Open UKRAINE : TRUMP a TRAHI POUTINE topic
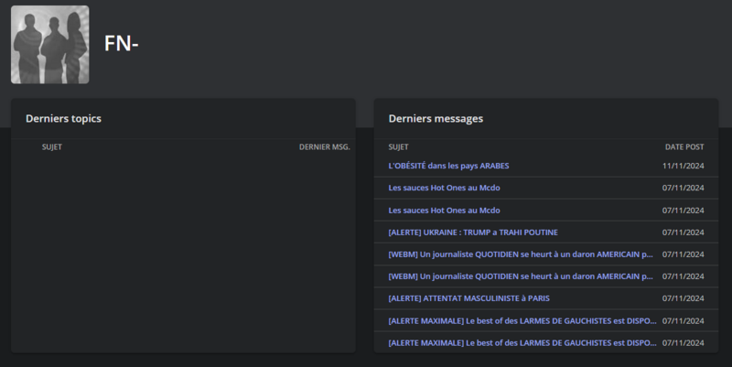 (x=472, y=232)
